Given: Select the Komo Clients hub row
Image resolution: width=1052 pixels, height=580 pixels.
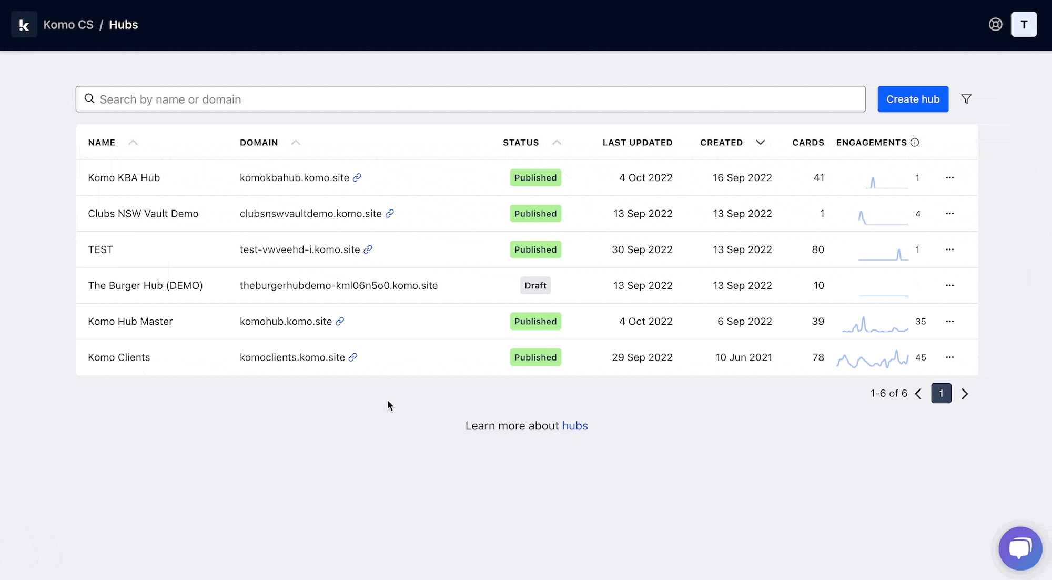Looking at the screenshot, I should pyautogui.click(x=527, y=357).
